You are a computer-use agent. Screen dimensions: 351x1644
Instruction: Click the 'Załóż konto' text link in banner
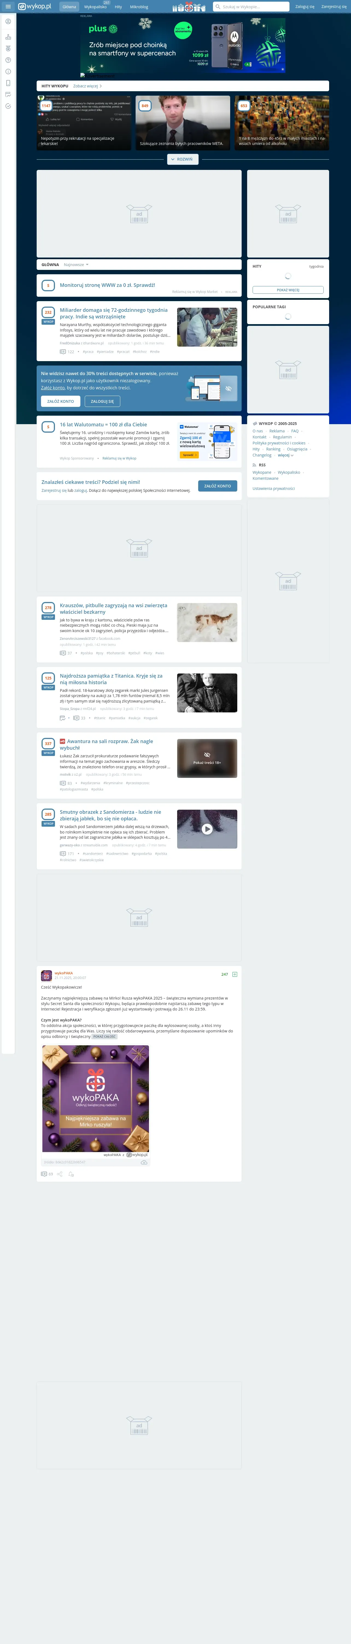[53, 387]
